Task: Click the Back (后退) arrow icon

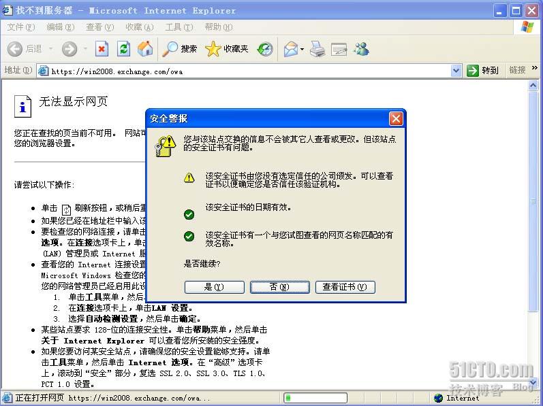Action: 15,49
